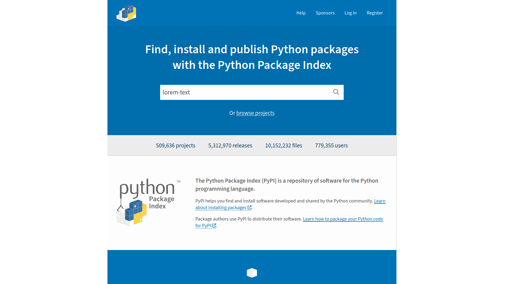This screenshot has width=505, height=284.
Task: Click the python Package Index logo image
Action: [x=148, y=202]
